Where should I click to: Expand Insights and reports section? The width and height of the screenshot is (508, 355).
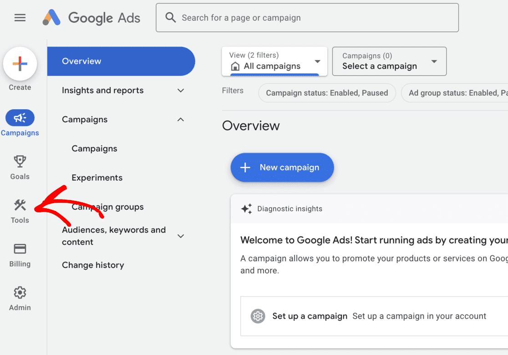(x=181, y=90)
